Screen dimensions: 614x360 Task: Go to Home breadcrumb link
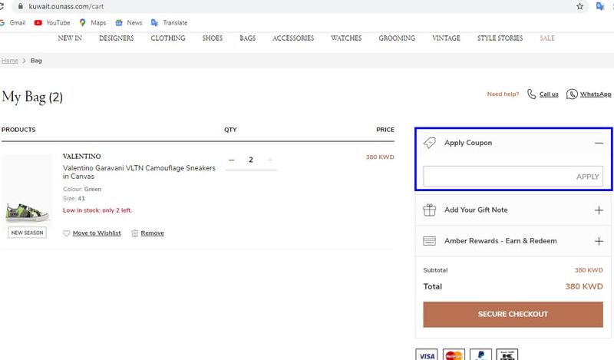(10, 61)
